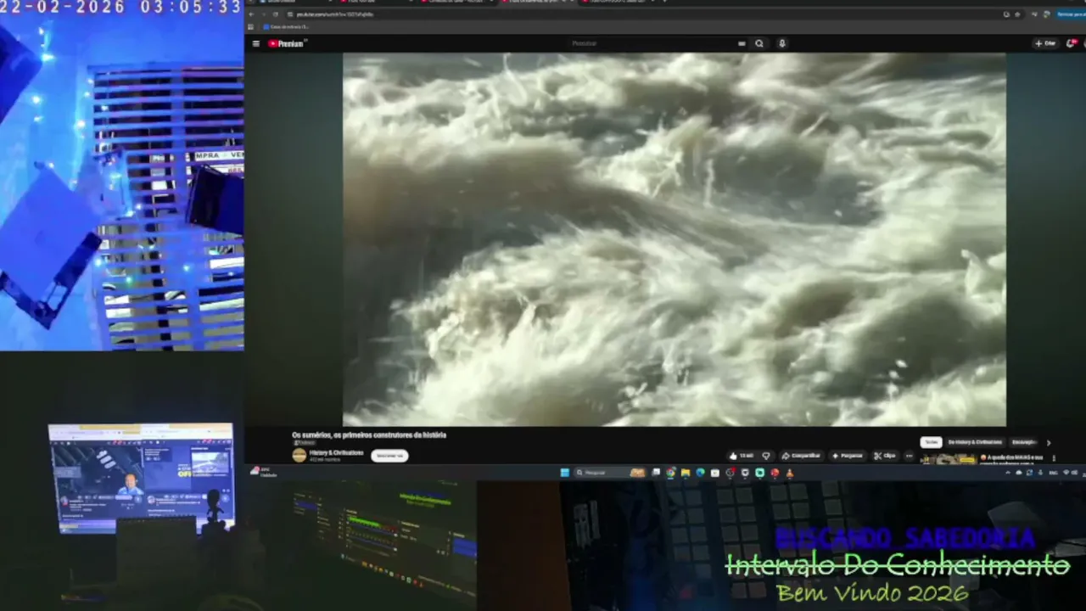Viewport: 1086px width, 611px height.
Task: Open the VLC cone icon on taskbar
Action: [x=789, y=473]
